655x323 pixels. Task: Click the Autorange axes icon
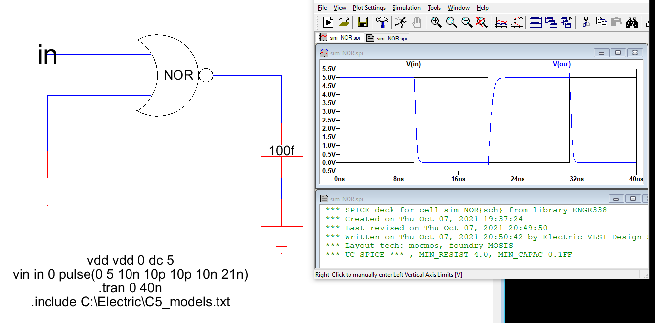coord(517,22)
